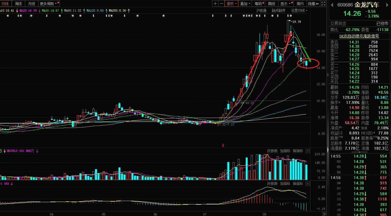Click the 金额 18.34亿 value

coord(381,97)
